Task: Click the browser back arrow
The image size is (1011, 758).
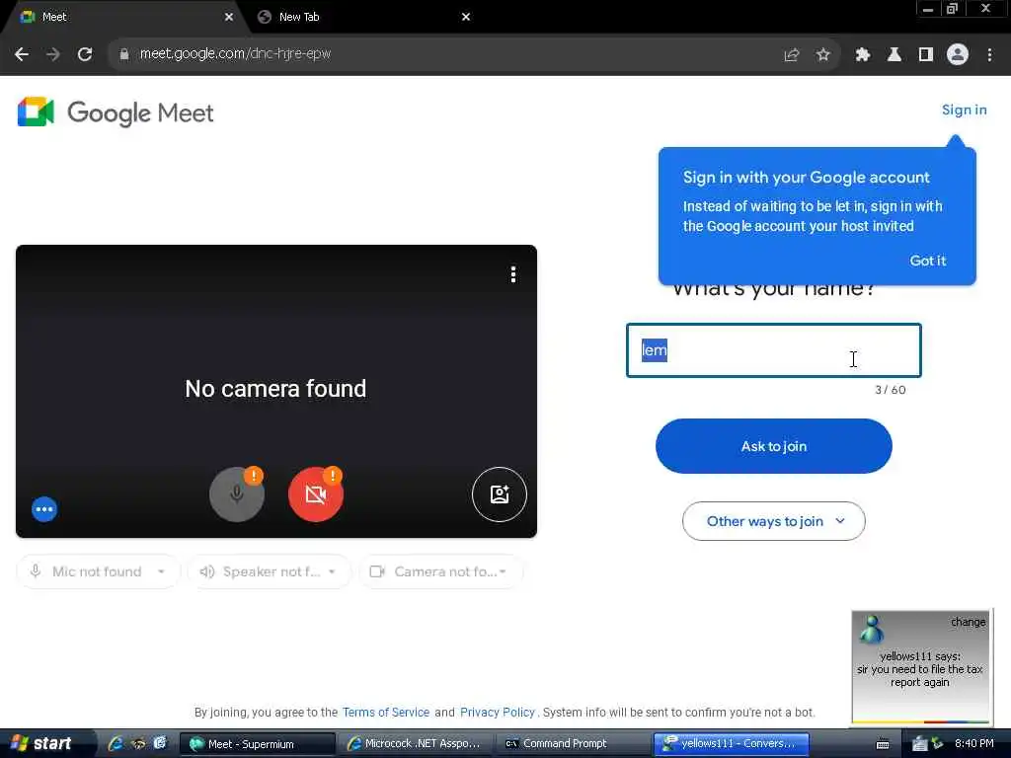Action: click(22, 54)
